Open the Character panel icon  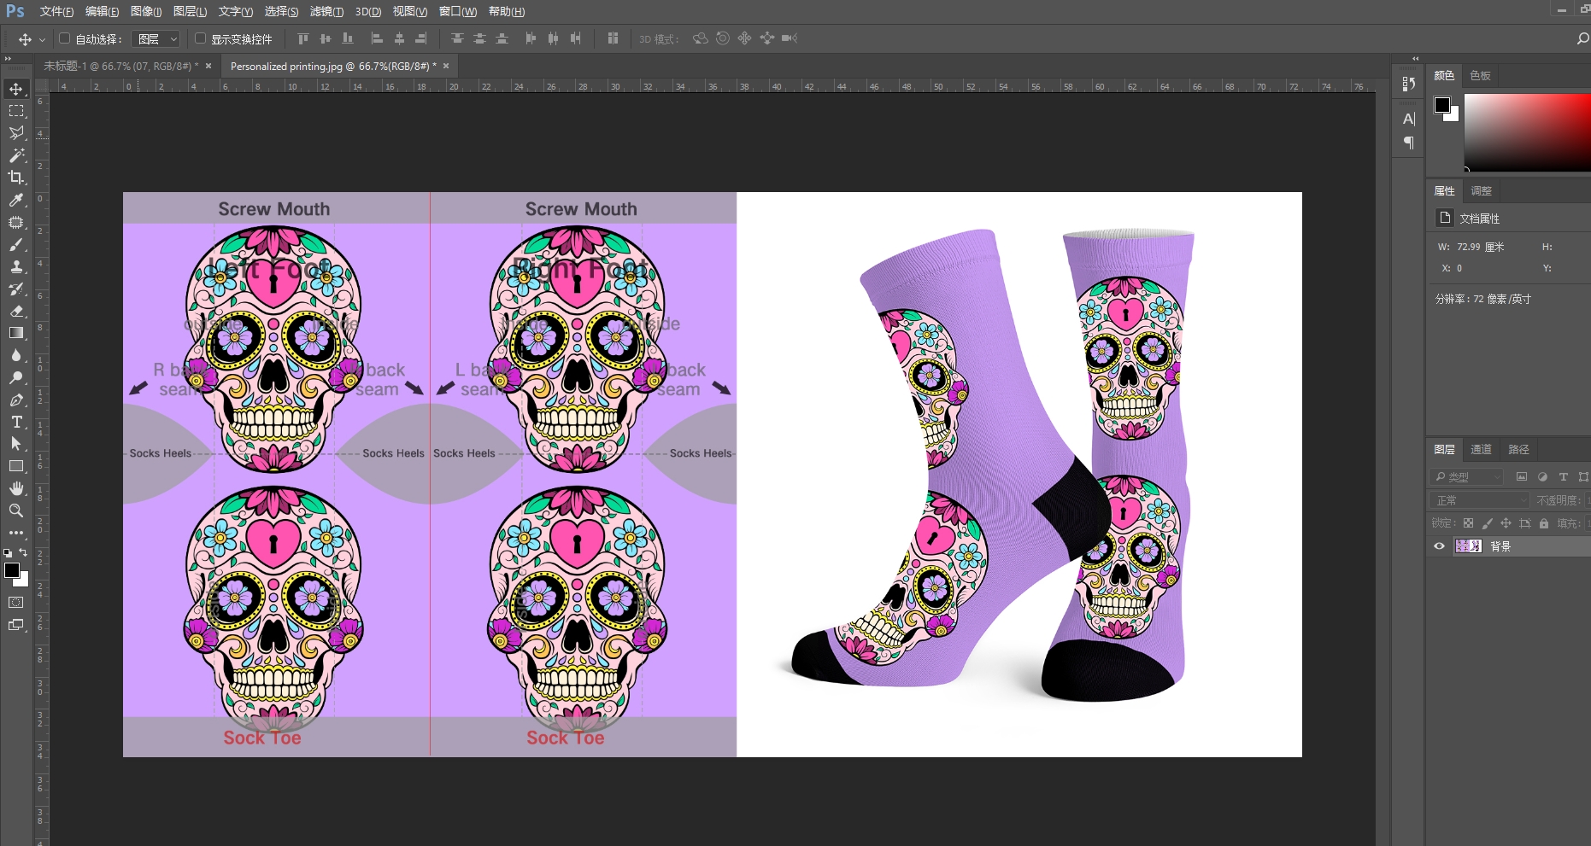point(1409,119)
